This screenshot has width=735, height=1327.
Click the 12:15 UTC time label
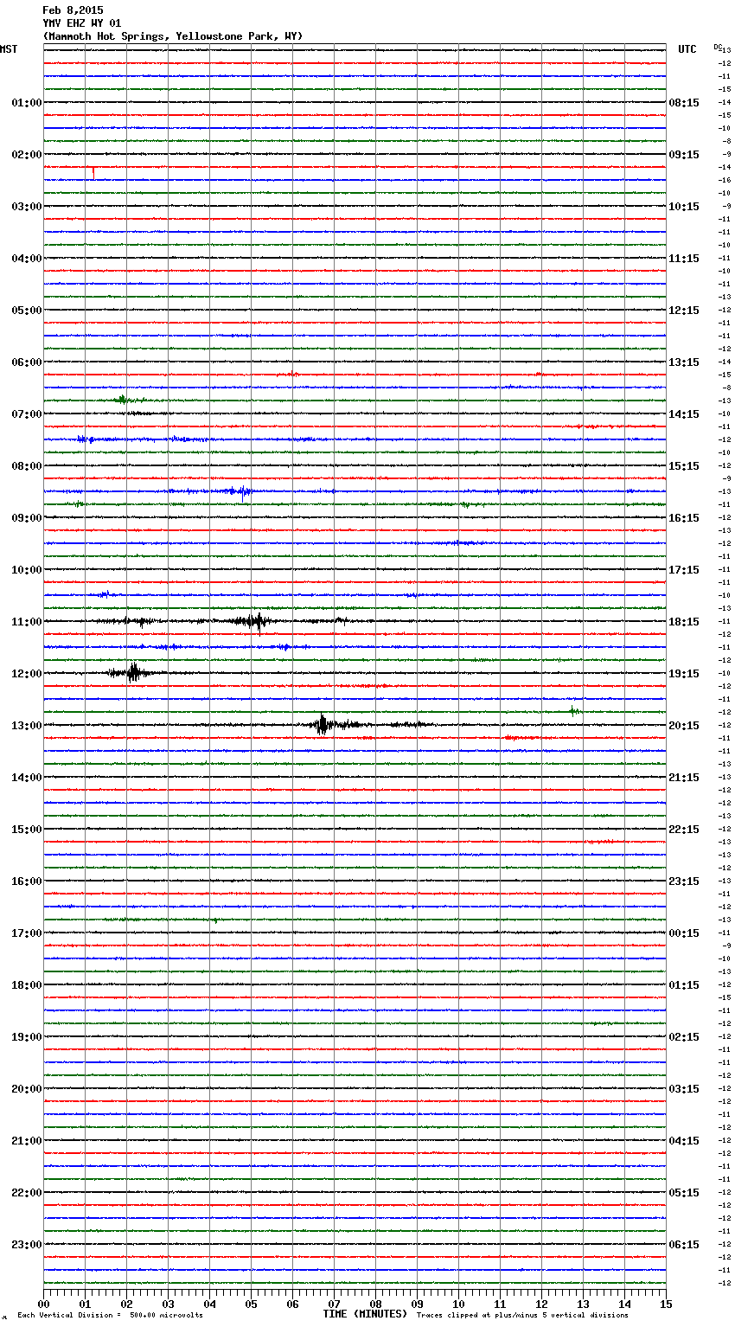684,311
